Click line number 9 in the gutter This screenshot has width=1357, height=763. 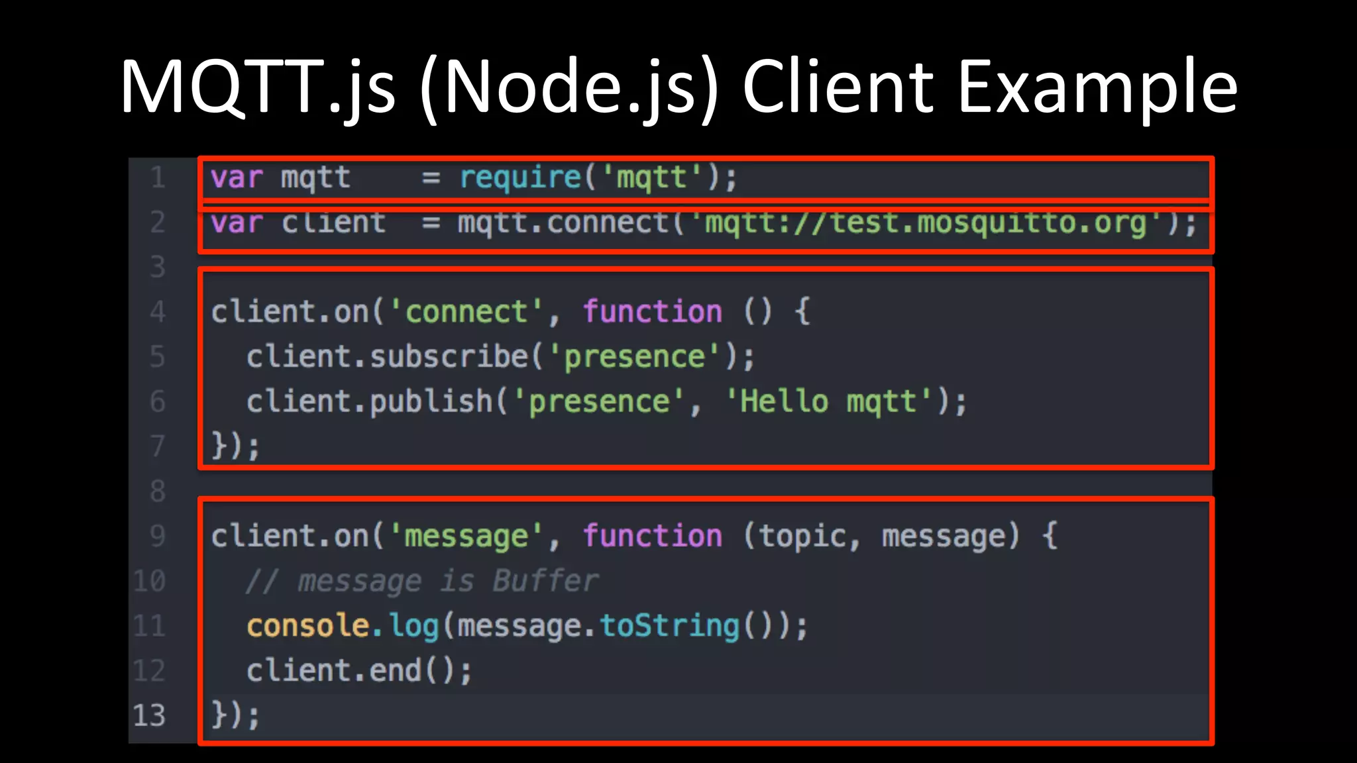[x=158, y=536]
